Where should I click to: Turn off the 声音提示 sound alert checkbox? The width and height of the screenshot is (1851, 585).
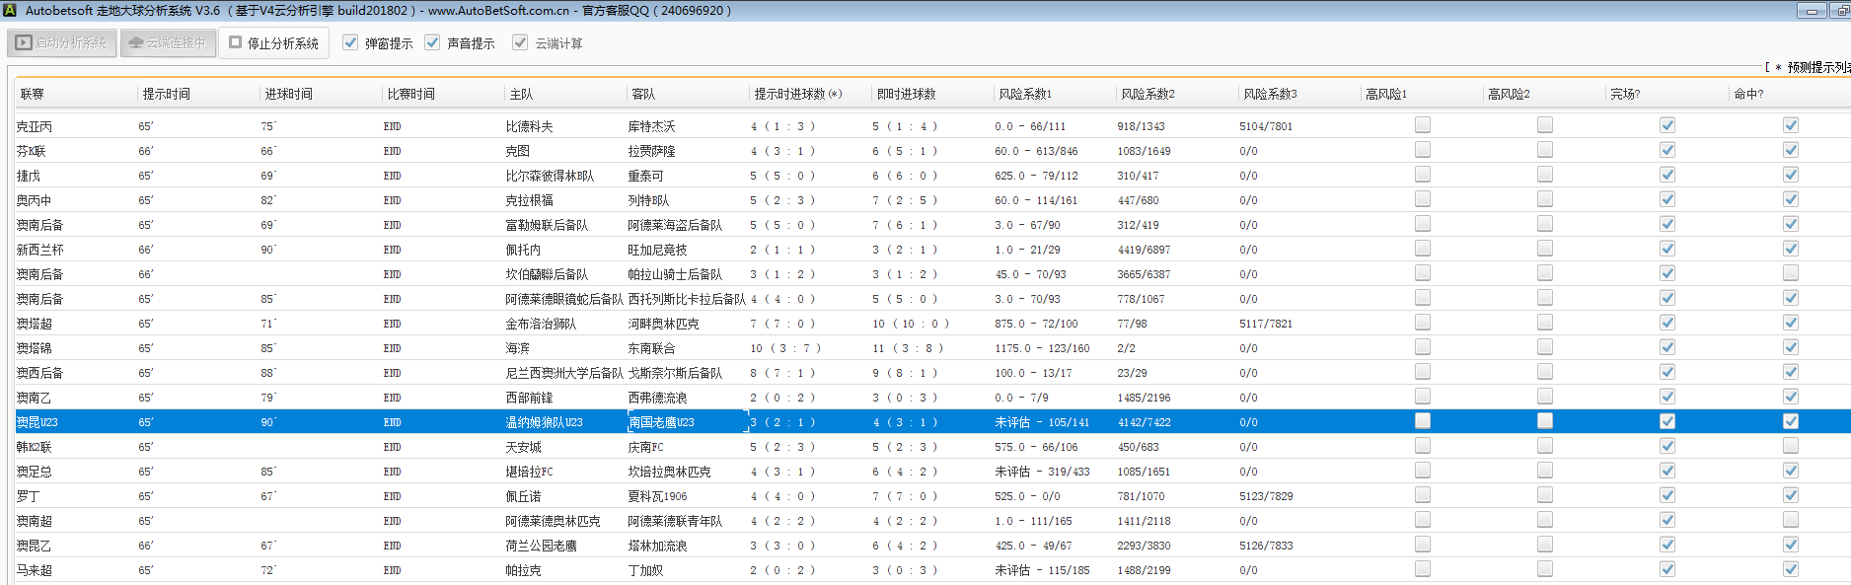click(x=432, y=42)
